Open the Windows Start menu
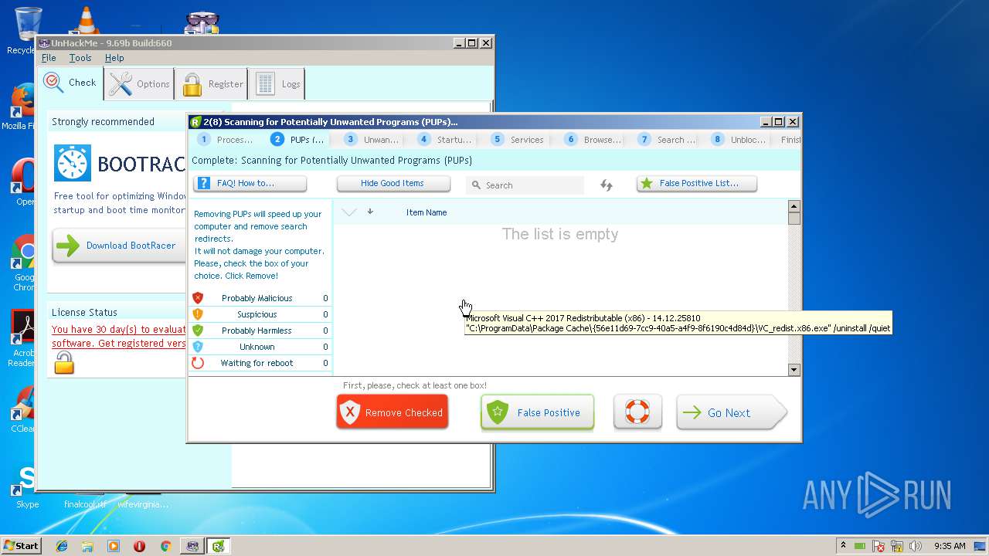This screenshot has height=556, width=989. (x=21, y=545)
